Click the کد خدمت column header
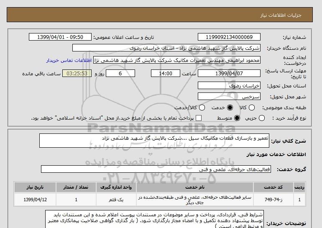The height and width of the screenshot is (228, 322). tap(273, 187)
